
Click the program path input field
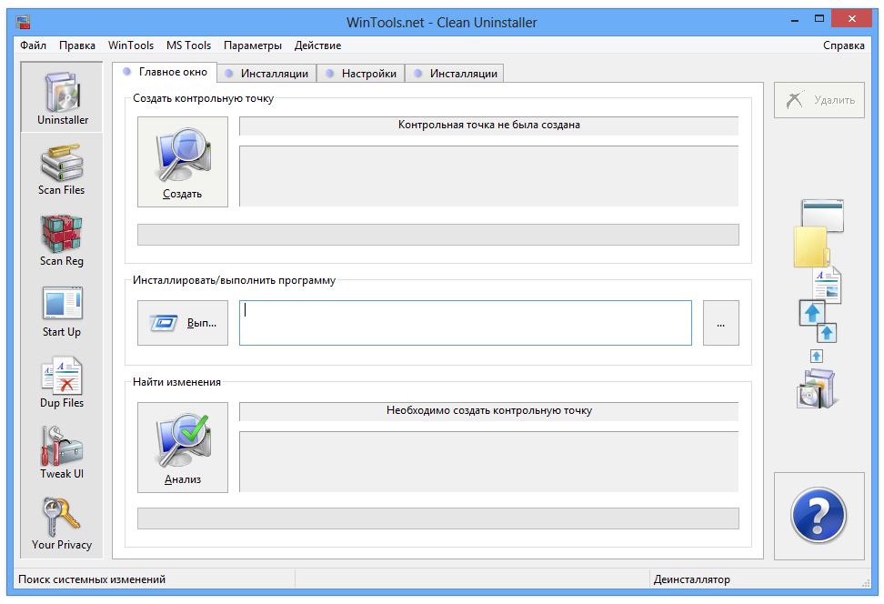465,323
